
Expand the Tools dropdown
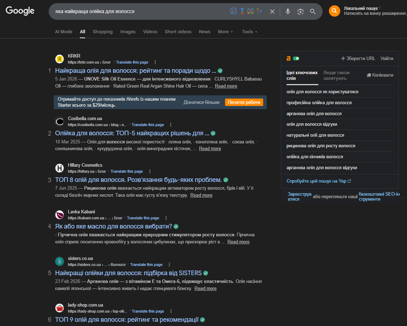pos(249,32)
